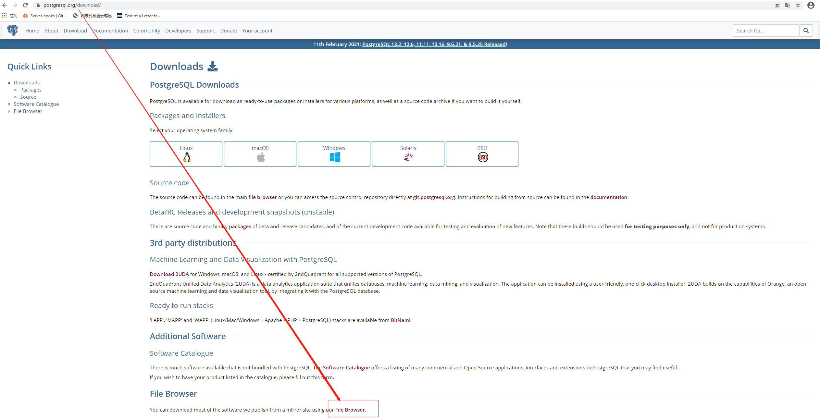Click the Downloads heading download icon

pyautogui.click(x=213, y=66)
